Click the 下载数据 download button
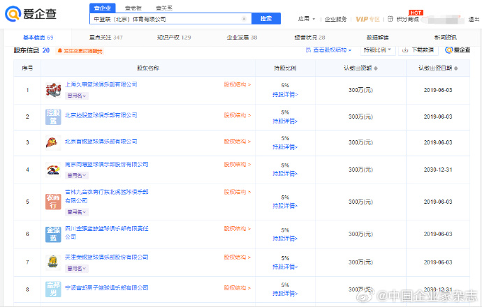The height and width of the screenshot is (307, 482). [x=418, y=50]
